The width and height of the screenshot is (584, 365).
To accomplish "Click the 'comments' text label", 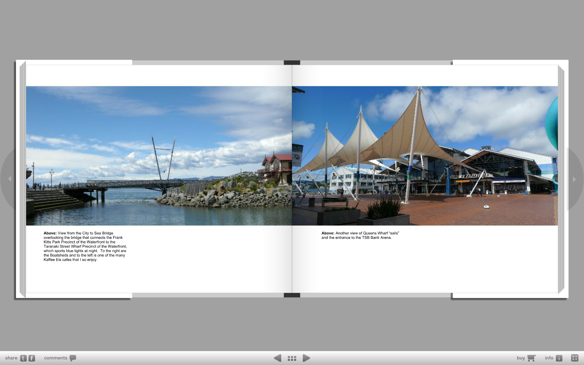I will (56, 358).
